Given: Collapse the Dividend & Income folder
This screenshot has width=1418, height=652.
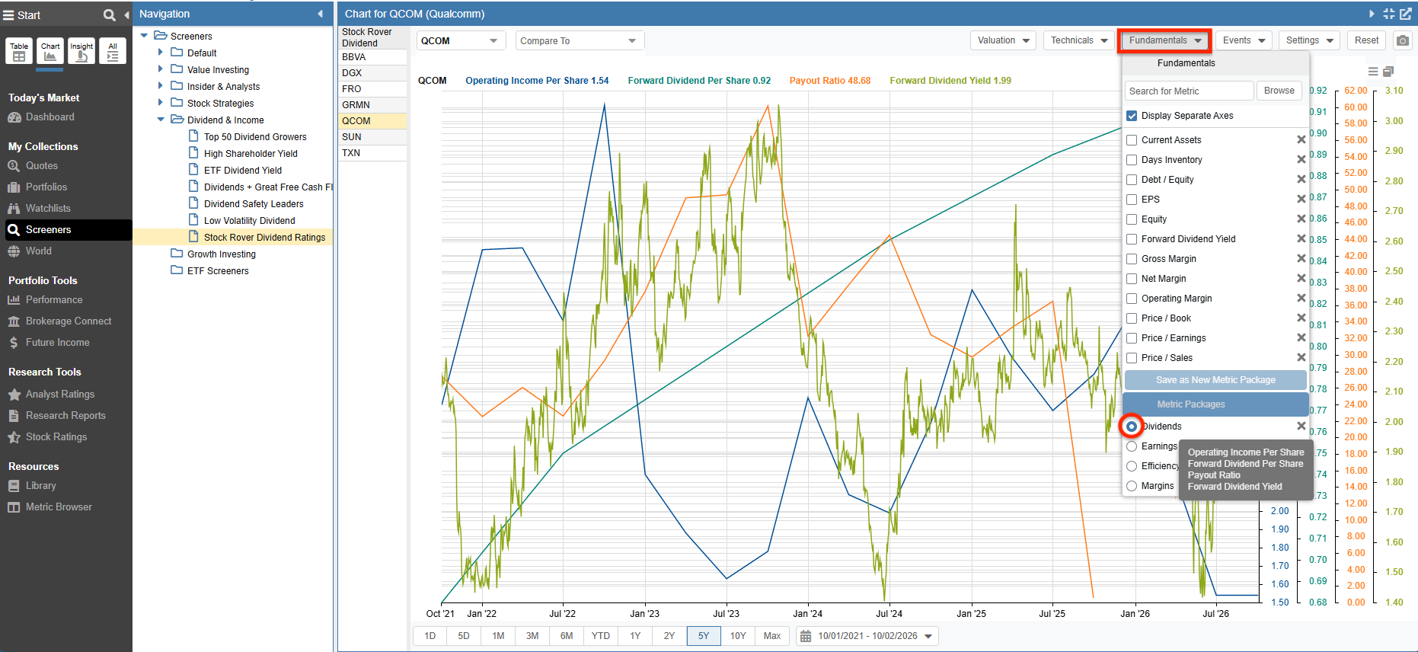Looking at the screenshot, I should pyautogui.click(x=161, y=120).
